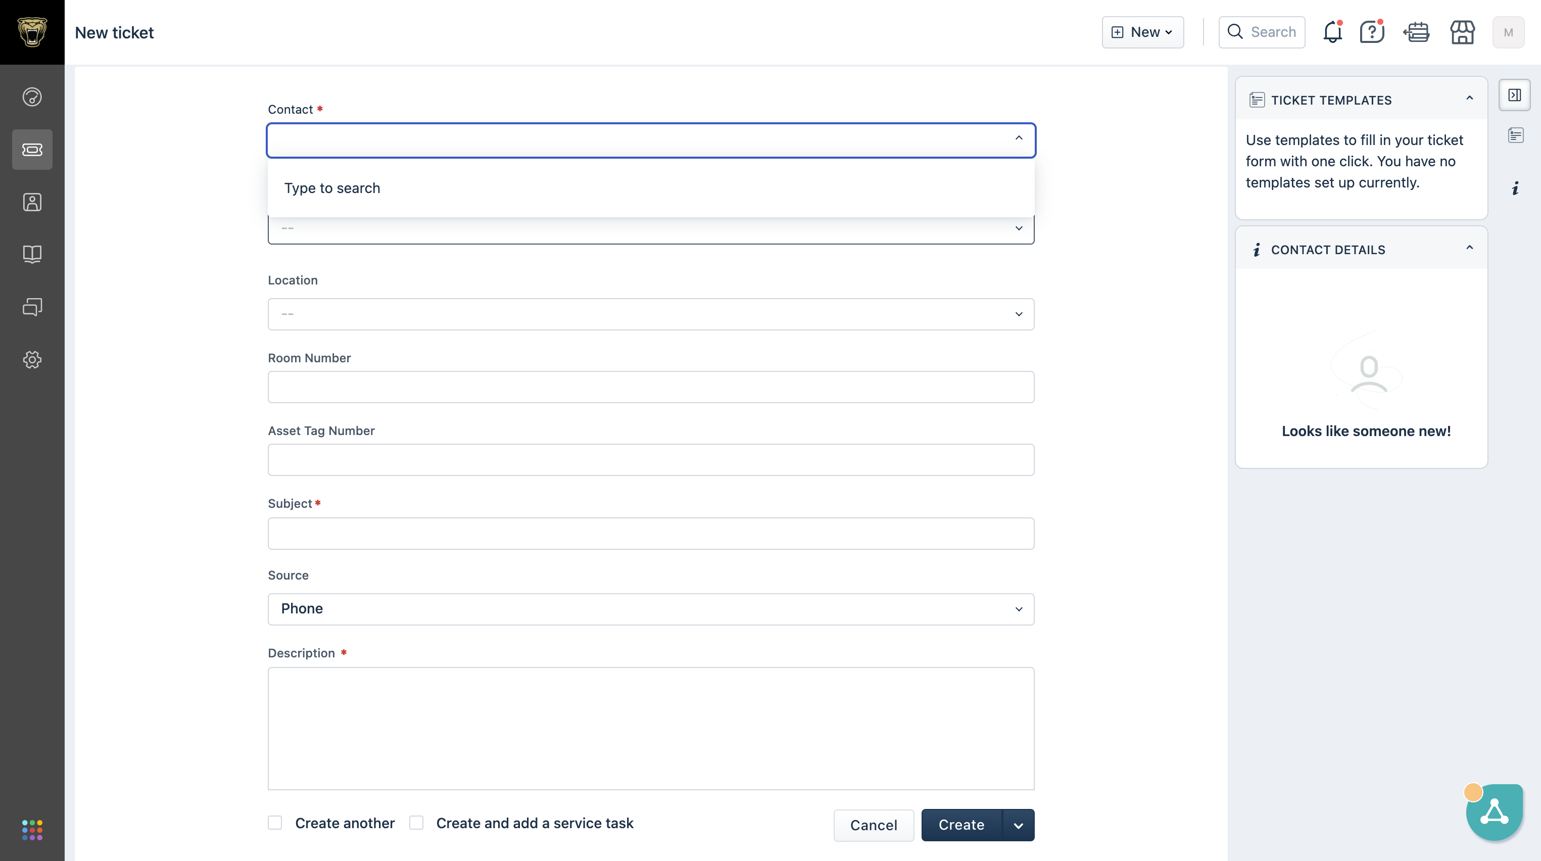
Task: Open the dashboard icon in sidebar
Action: (32, 97)
